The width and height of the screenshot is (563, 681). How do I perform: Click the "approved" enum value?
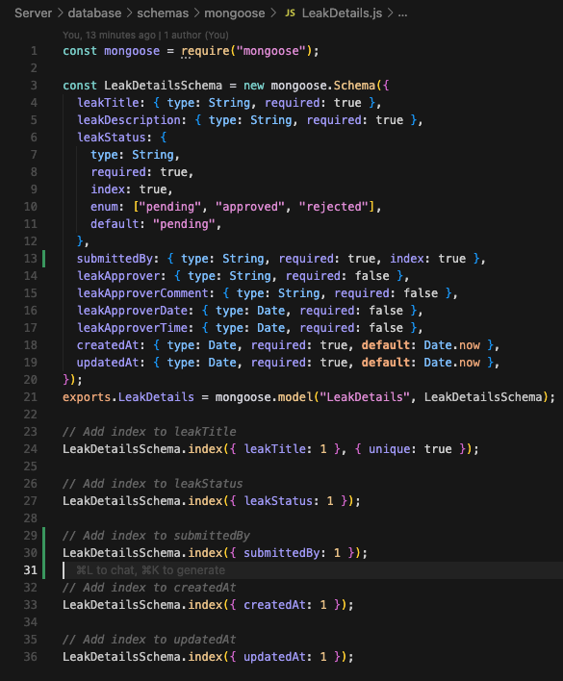pos(250,206)
